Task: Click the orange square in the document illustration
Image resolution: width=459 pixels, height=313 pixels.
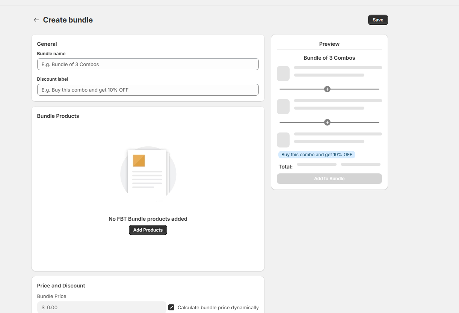Action: point(139,161)
